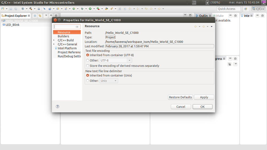Click the green Run play icon
The height and width of the screenshot is (150, 267).
point(90,9)
